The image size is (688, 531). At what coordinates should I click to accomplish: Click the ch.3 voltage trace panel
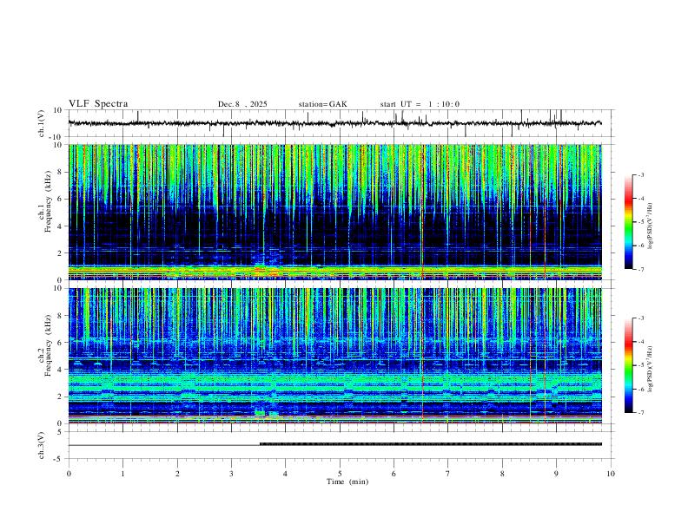tap(341, 445)
